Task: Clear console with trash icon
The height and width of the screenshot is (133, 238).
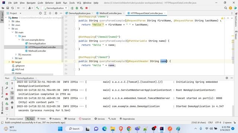Action: 12,108
